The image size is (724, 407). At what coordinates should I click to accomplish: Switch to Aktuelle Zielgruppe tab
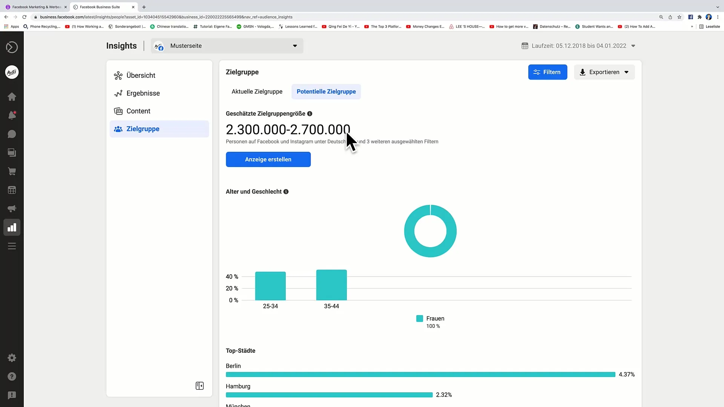click(x=257, y=92)
